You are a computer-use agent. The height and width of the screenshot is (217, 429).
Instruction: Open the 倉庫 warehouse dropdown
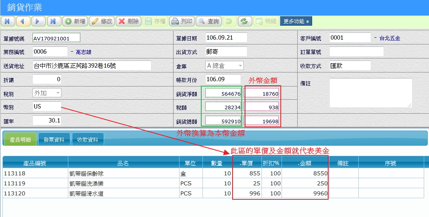click(224, 66)
